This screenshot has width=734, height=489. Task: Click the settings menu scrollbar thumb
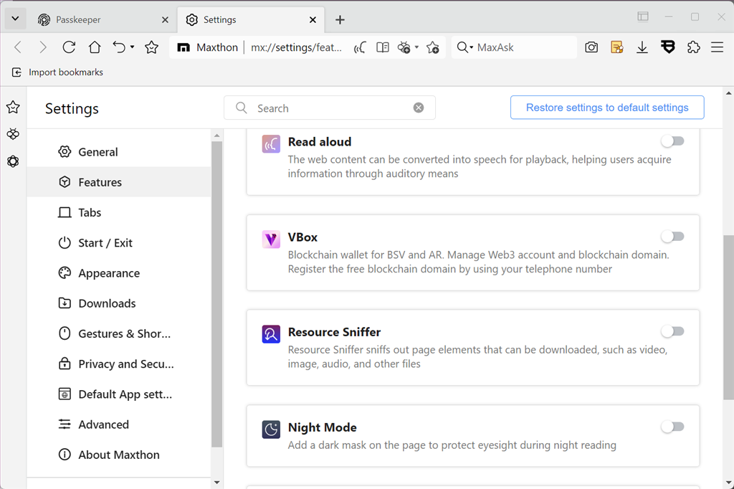tap(216, 294)
